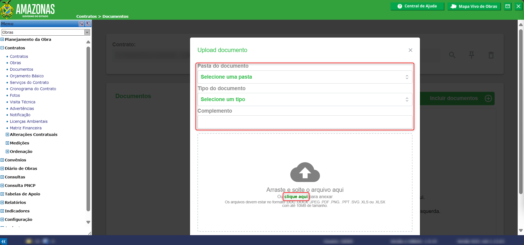Expand Tabelas de Apoio

tap(2, 194)
